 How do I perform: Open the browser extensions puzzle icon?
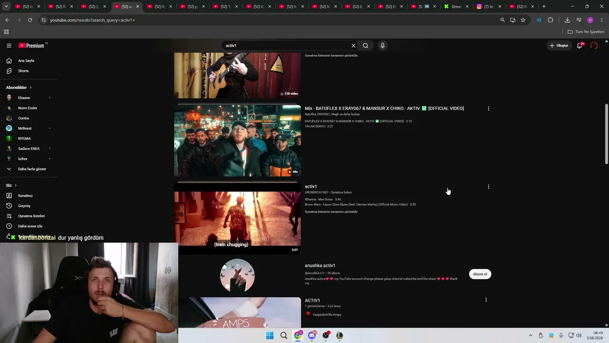click(550, 20)
